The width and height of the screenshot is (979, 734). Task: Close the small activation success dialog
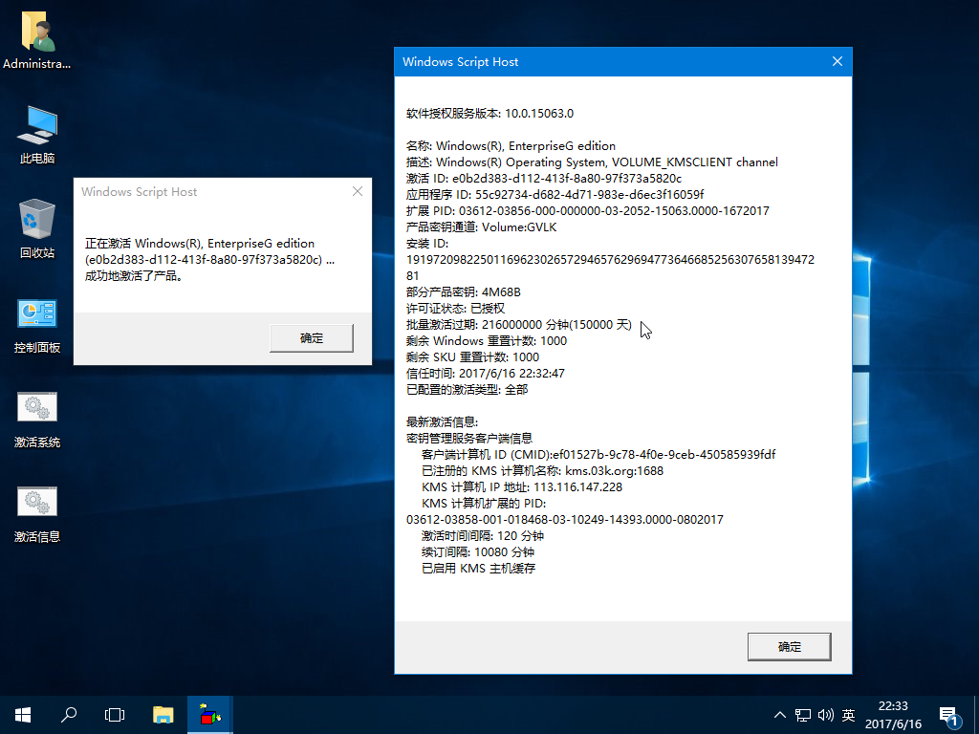pyautogui.click(x=358, y=191)
